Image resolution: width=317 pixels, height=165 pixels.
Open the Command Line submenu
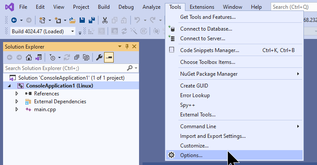coord(234,126)
